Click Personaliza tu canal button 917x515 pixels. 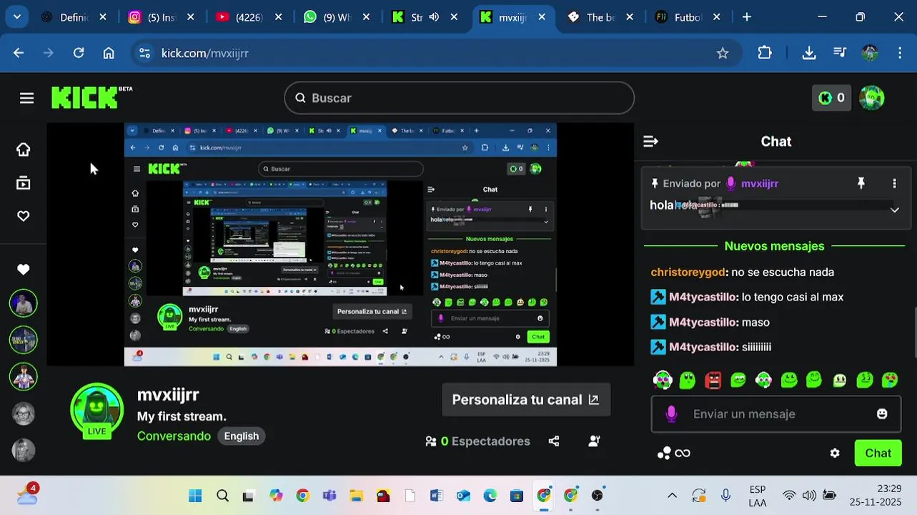[x=526, y=400]
